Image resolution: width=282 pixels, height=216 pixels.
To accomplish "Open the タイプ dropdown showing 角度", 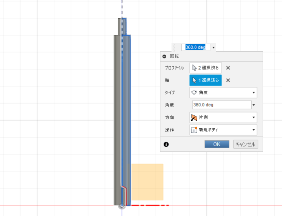I will [x=223, y=93].
